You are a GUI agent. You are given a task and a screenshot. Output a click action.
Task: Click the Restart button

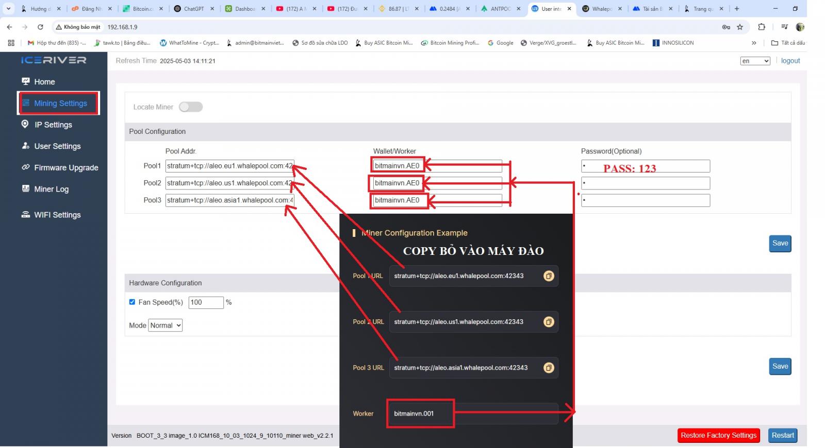(x=783, y=435)
